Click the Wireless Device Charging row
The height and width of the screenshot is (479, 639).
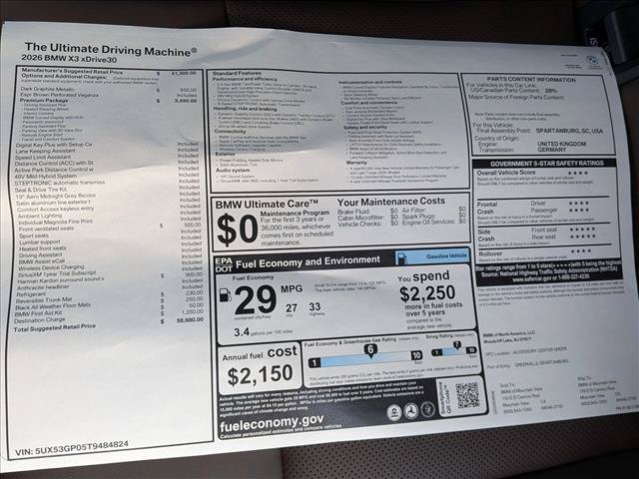click(111, 267)
